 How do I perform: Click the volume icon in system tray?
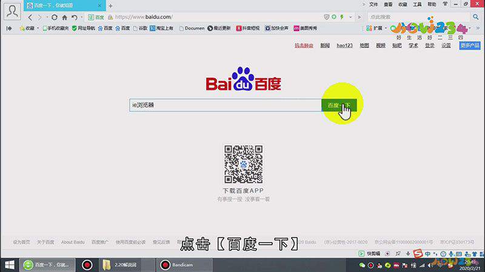(x=430, y=265)
